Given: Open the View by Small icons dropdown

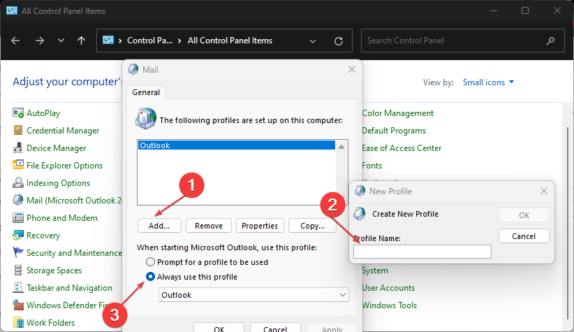Looking at the screenshot, I should [x=488, y=82].
